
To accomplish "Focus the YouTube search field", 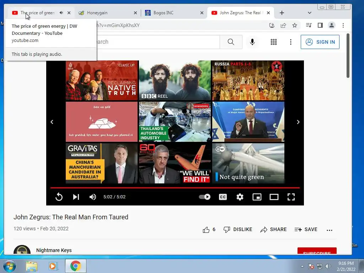I will click(x=158, y=42).
